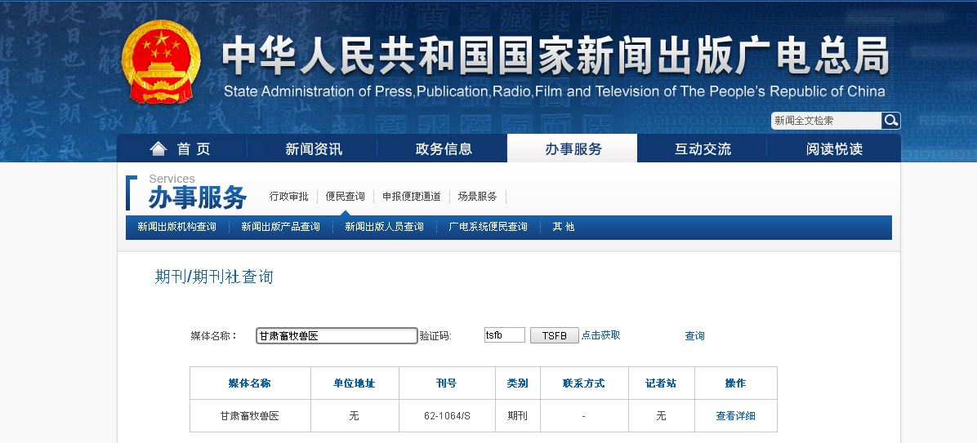Open the 阅读悦读 tab

coord(834,148)
